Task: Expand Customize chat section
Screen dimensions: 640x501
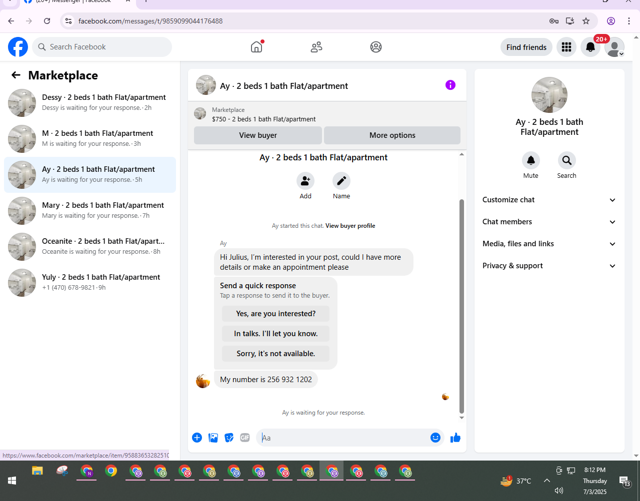Action: click(549, 200)
